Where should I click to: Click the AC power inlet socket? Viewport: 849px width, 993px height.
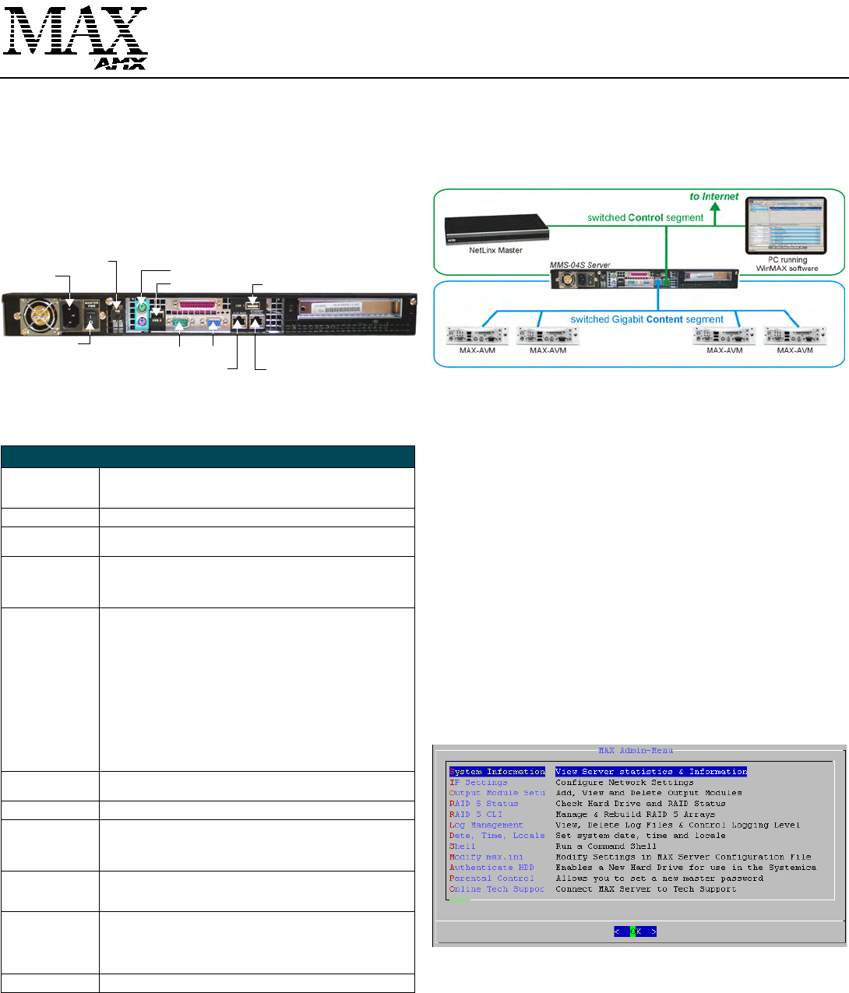[x=71, y=315]
